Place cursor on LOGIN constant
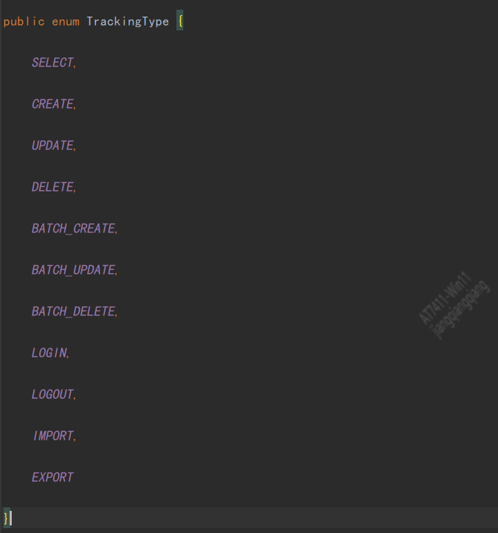Image resolution: width=498 pixels, height=533 pixels. [x=49, y=353]
